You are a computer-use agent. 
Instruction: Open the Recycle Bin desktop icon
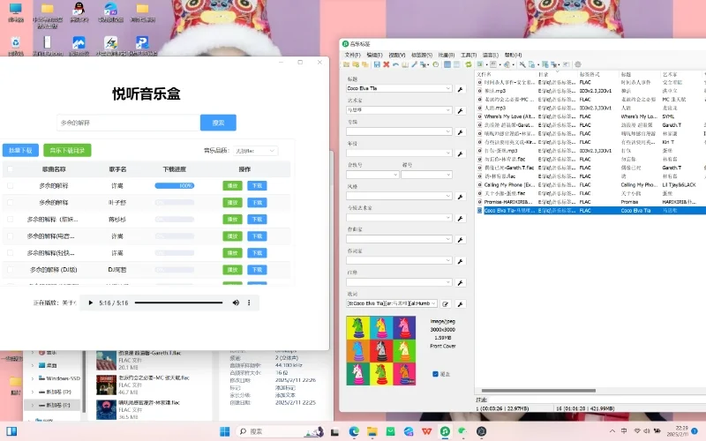point(16,46)
